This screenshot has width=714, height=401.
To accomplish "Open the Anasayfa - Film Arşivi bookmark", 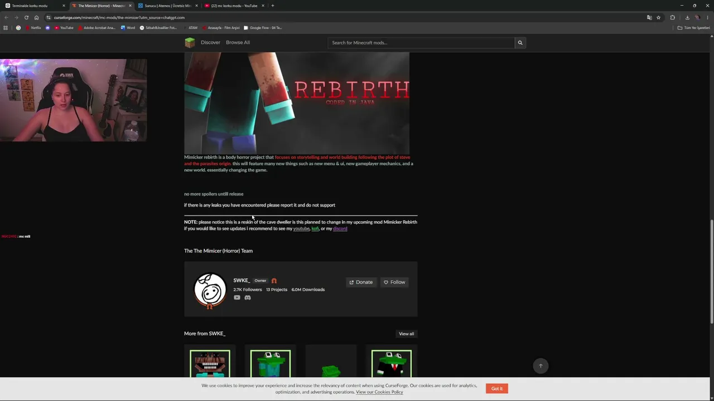I will click(x=220, y=28).
